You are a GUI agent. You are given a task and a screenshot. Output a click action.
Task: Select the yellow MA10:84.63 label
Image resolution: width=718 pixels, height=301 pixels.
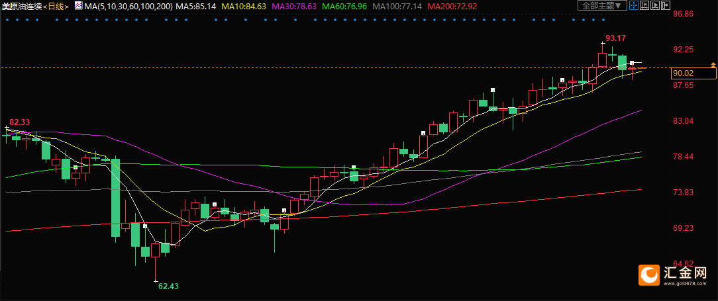click(x=244, y=7)
